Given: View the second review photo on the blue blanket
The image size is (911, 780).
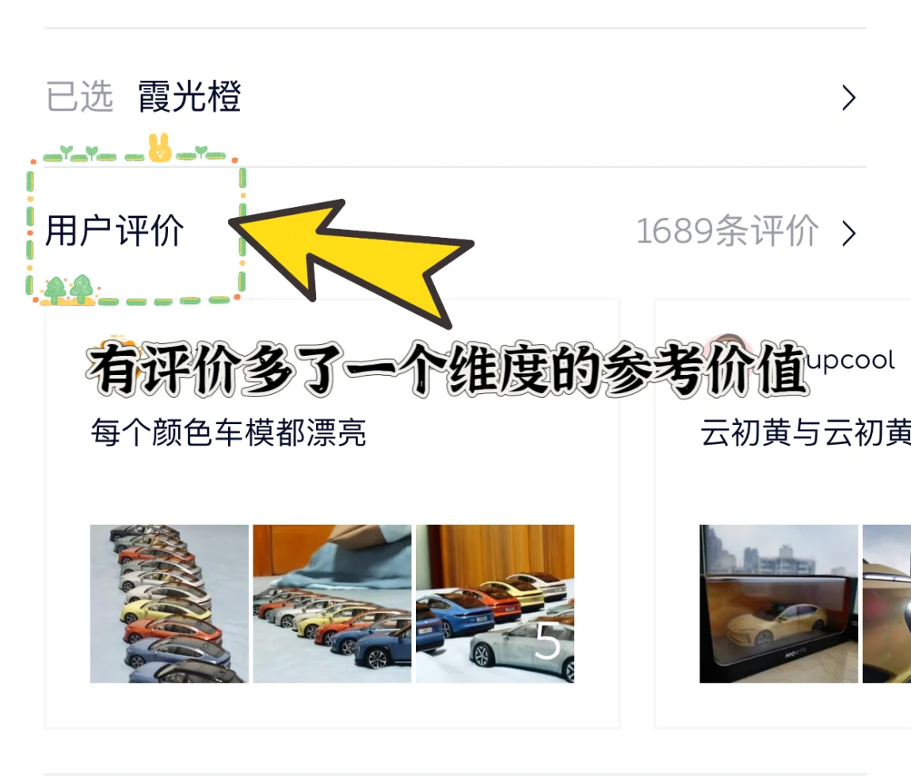Looking at the screenshot, I should pyautogui.click(x=332, y=603).
